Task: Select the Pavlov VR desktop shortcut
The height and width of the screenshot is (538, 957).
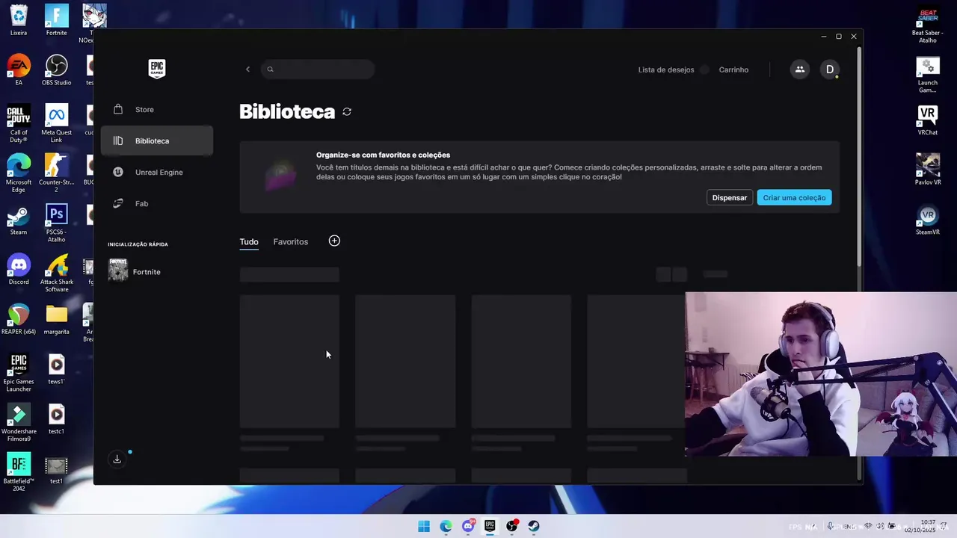Action: [928, 170]
